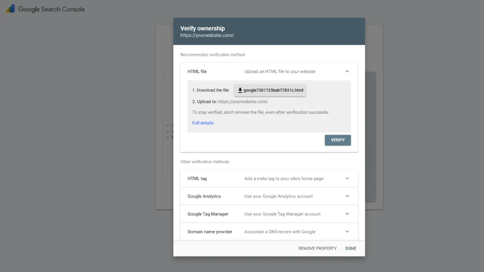Download the google7301725bab77831c.html file

(270, 90)
